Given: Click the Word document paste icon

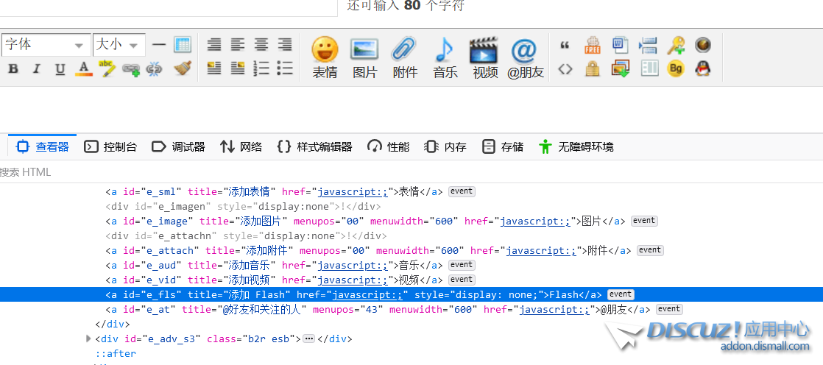Looking at the screenshot, I should click(621, 45).
